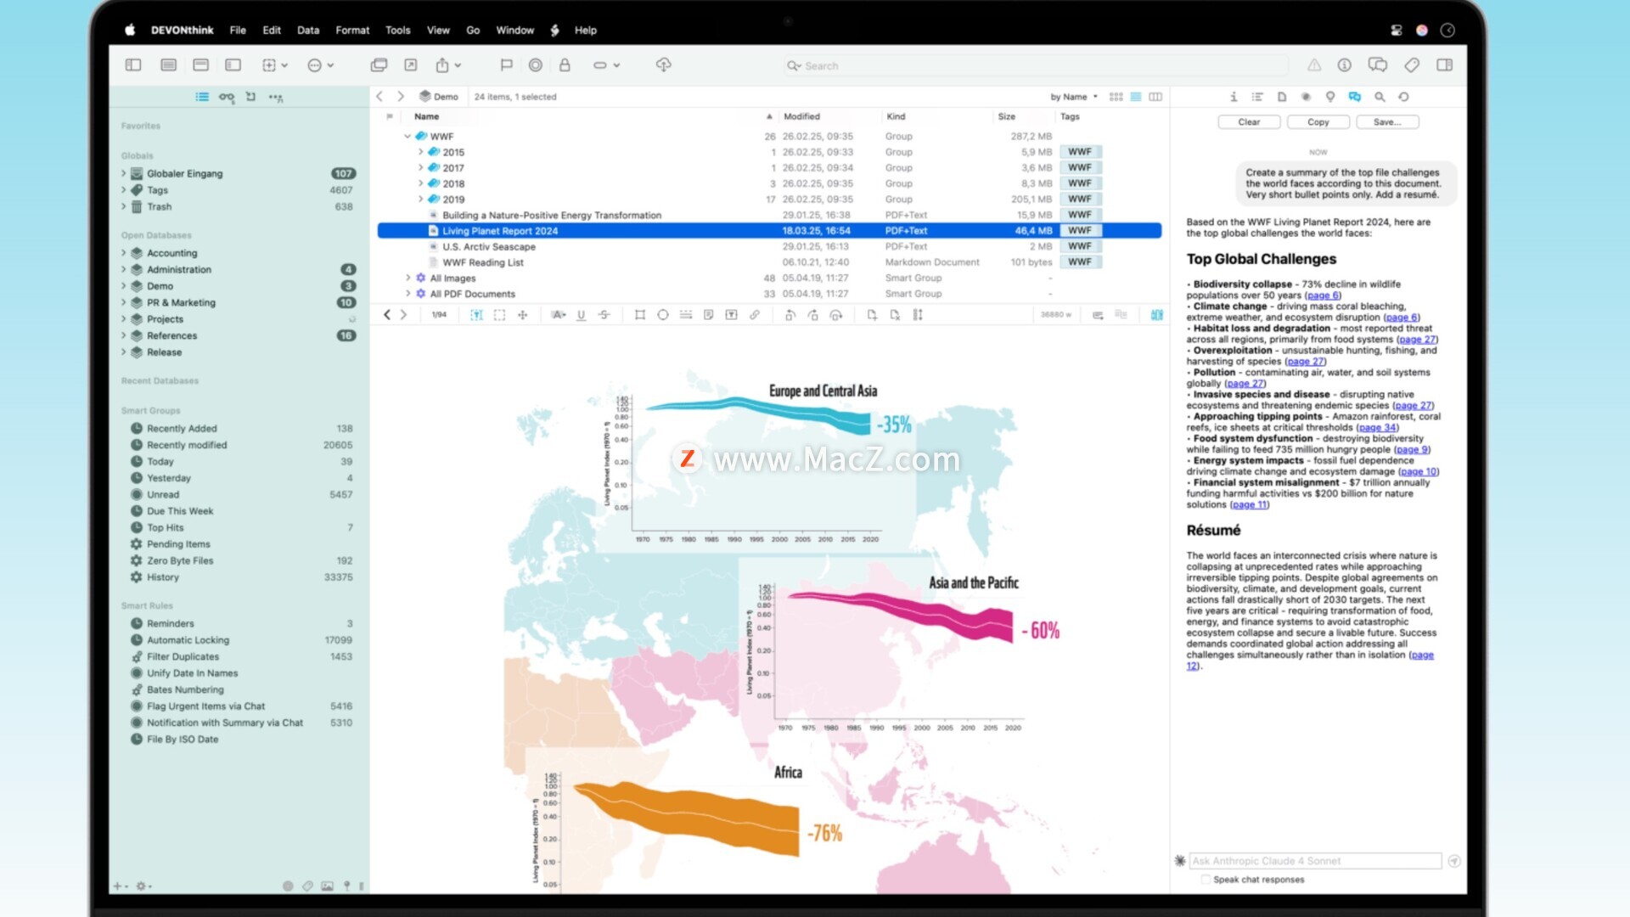The image size is (1630, 917).
Task: Select the oval annotation tool
Action: 663,315
